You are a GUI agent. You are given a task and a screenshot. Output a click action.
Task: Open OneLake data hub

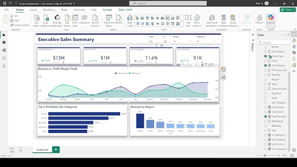coord(57,18)
